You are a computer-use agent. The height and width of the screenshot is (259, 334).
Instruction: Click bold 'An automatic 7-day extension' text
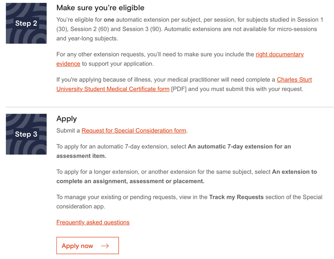click(x=239, y=147)
